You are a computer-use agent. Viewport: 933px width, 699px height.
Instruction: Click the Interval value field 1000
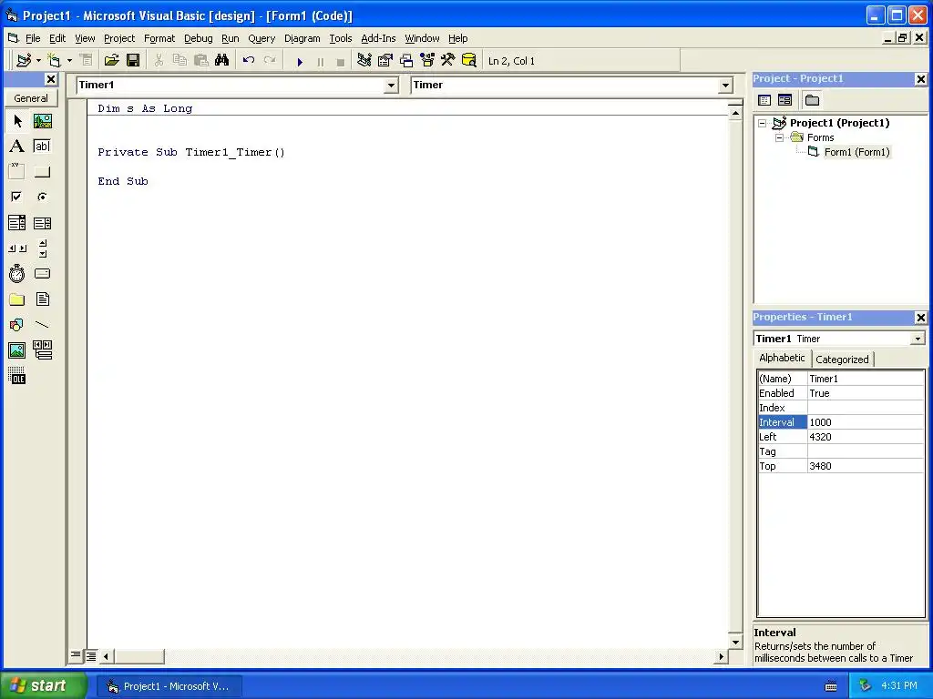(x=866, y=422)
